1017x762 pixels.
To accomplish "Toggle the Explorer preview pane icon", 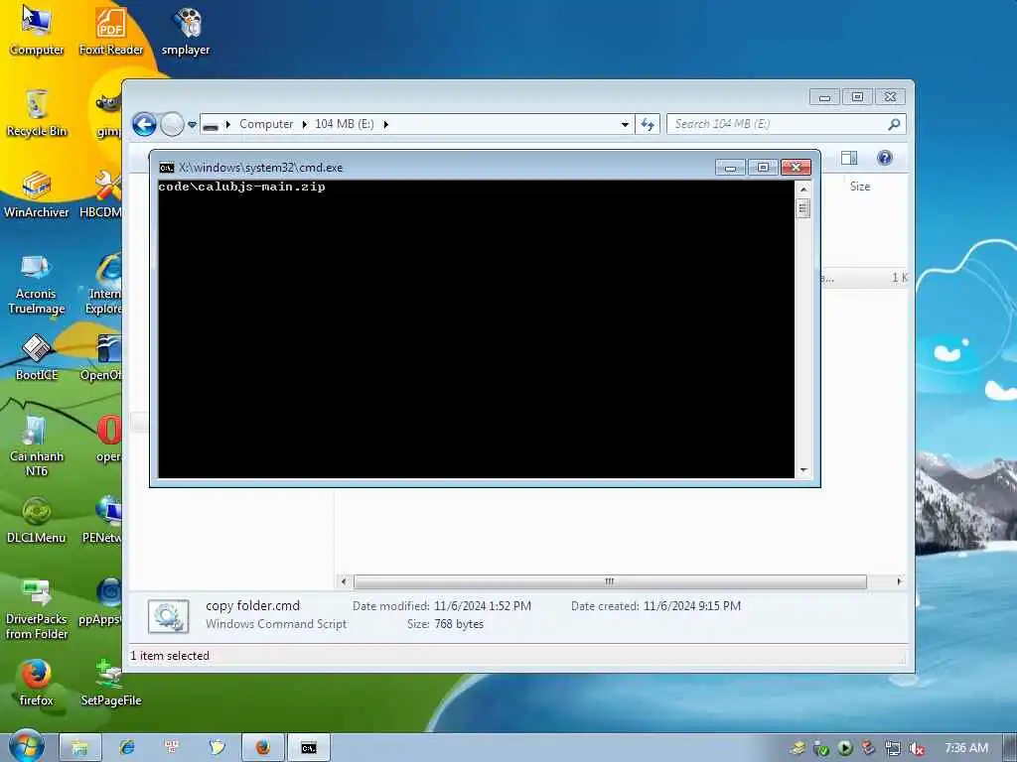I will (848, 158).
